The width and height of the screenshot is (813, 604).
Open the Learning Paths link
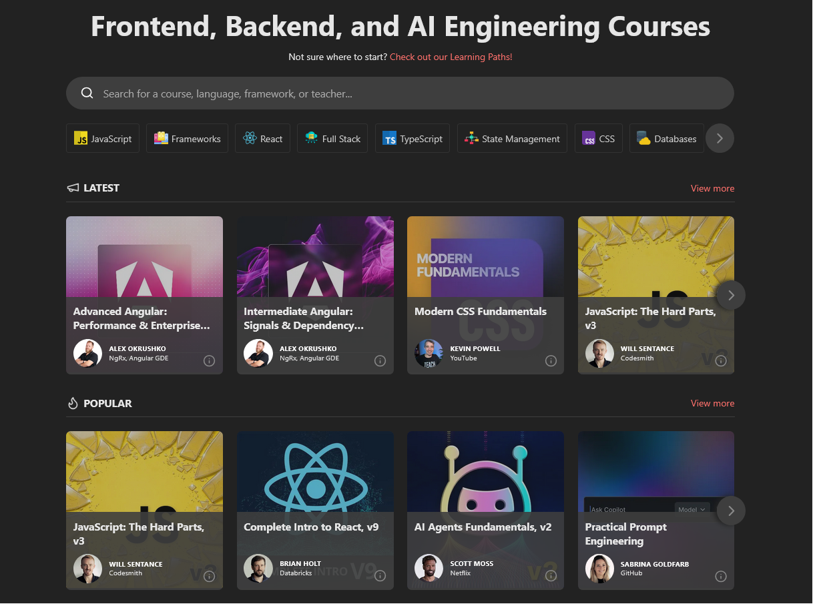[x=451, y=57]
